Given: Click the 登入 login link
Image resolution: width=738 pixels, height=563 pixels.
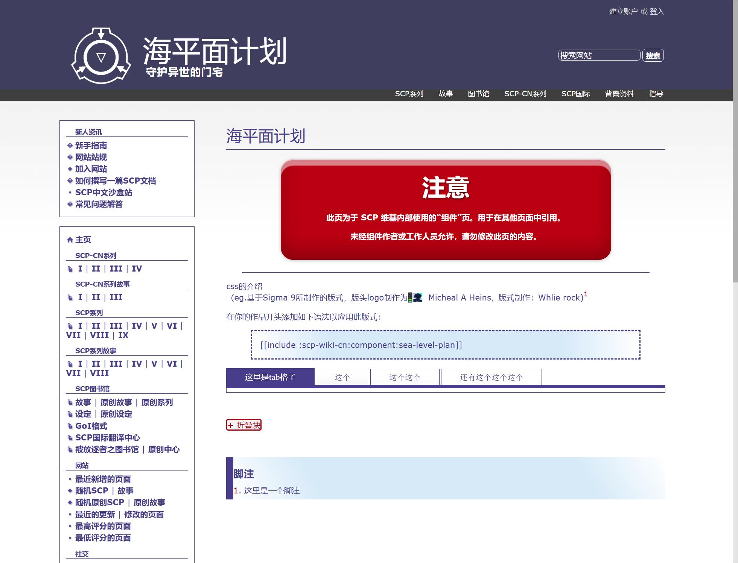Looking at the screenshot, I should 657,11.
